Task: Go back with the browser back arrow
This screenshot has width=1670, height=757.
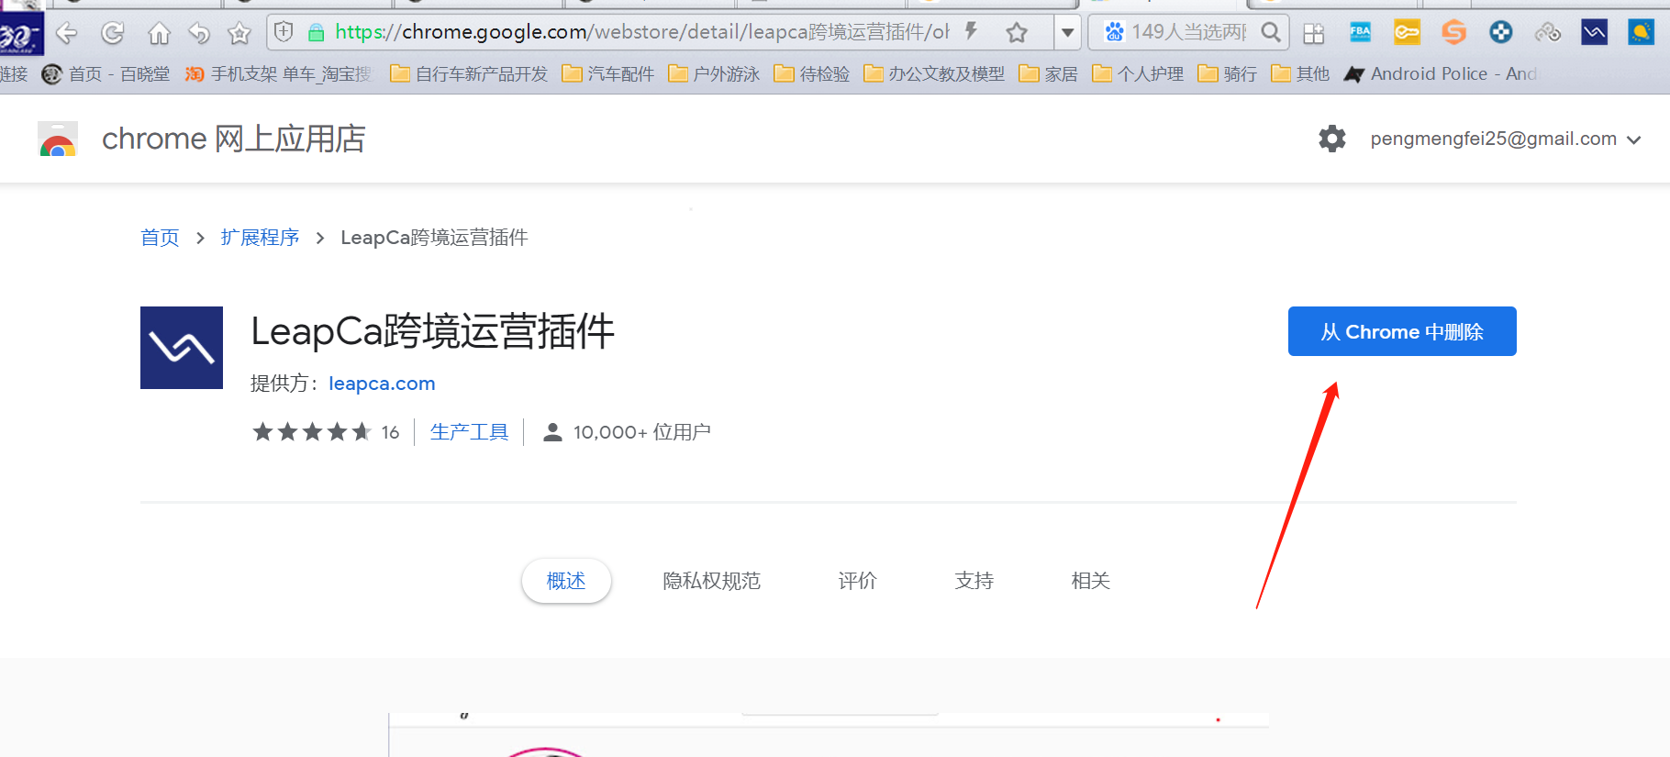Action: click(x=66, y=34)
